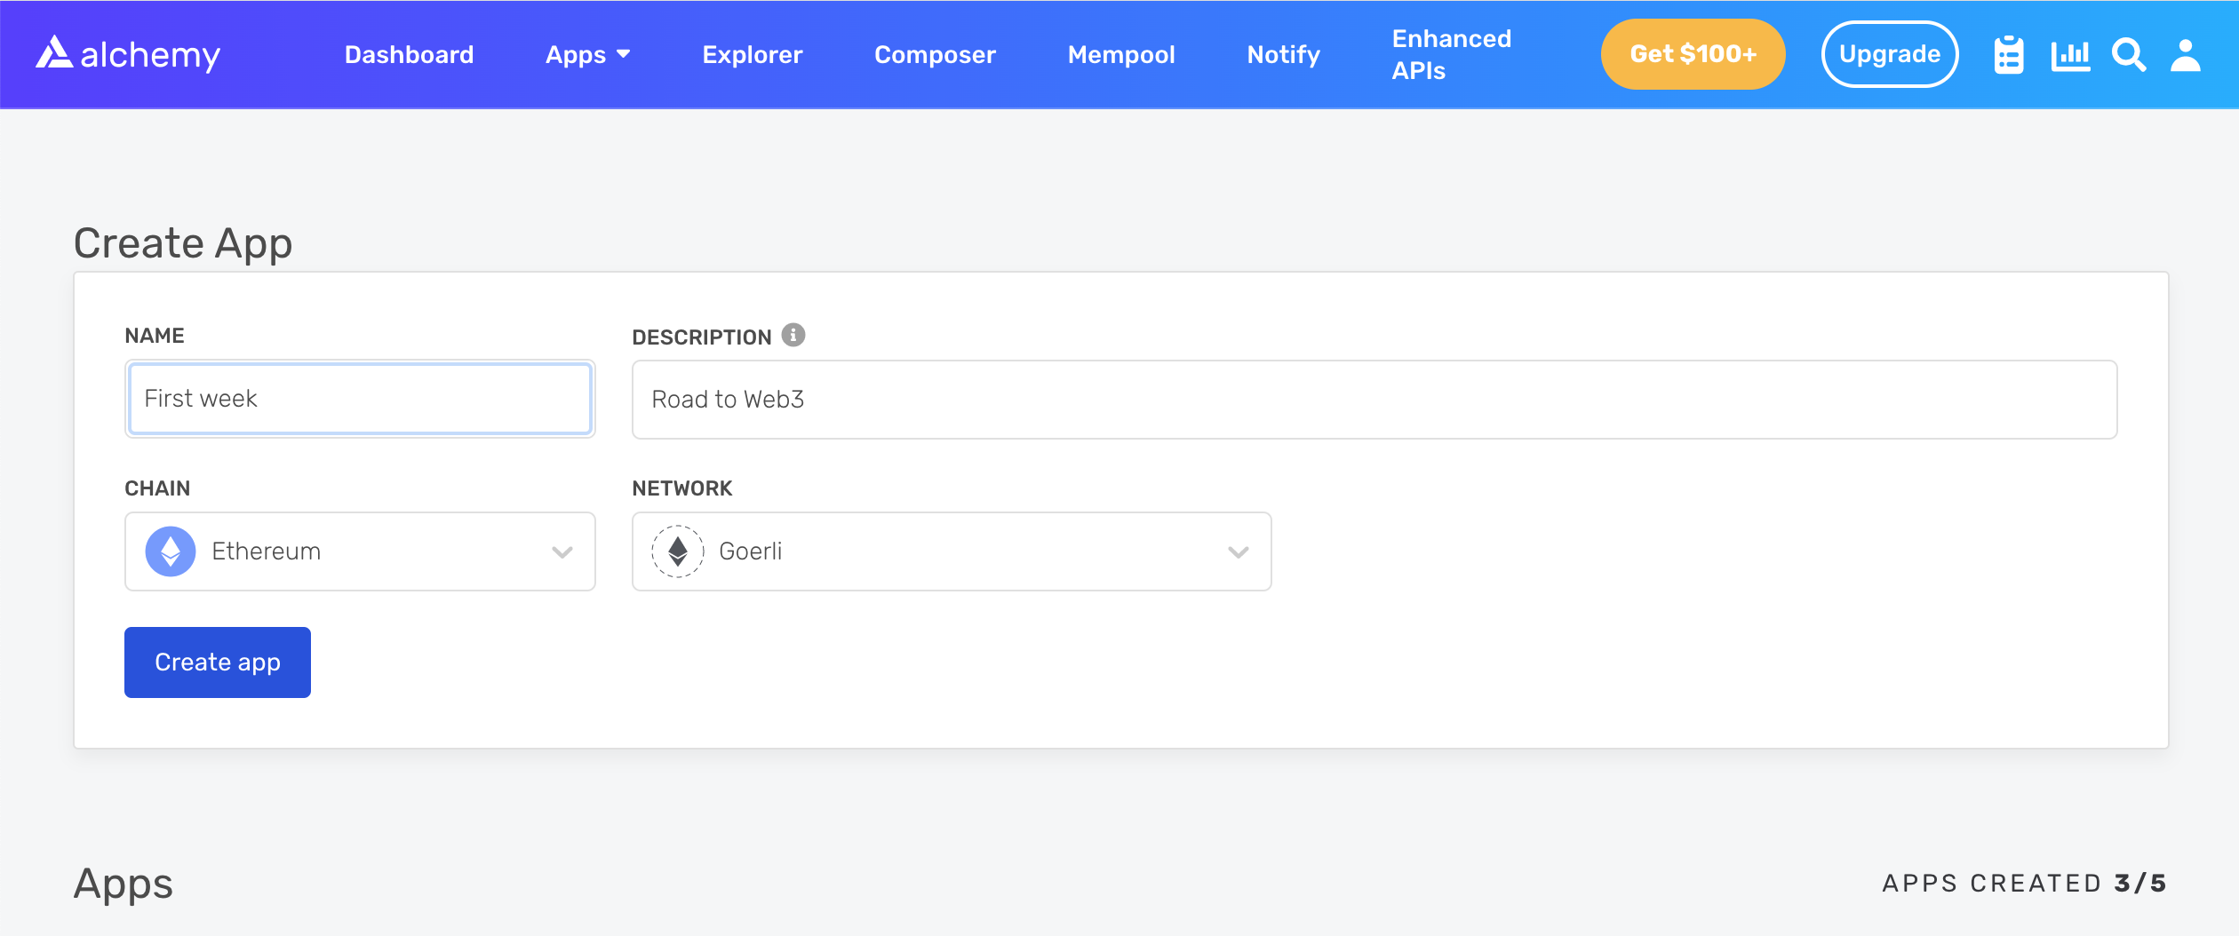Open the bar chart usage icon

pos(2070,55)
